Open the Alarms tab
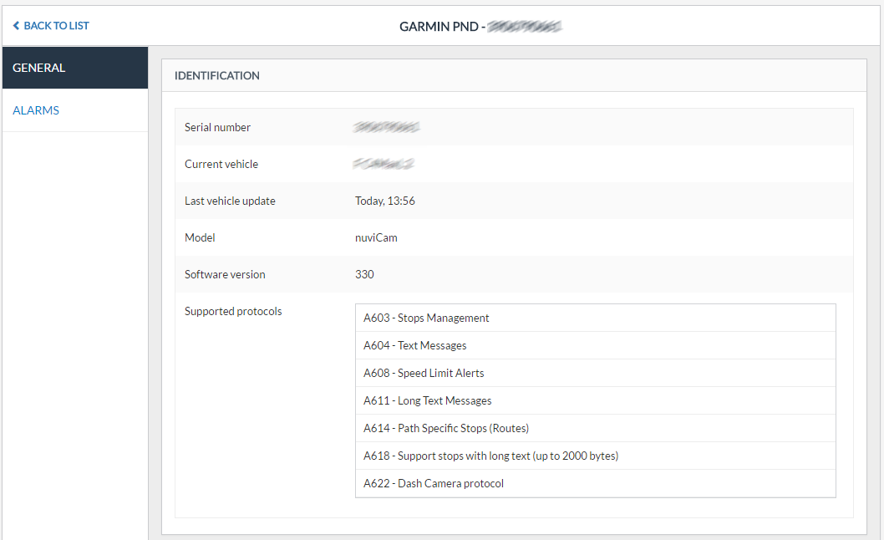Screen dimensions: 884x540 [36, 110]
